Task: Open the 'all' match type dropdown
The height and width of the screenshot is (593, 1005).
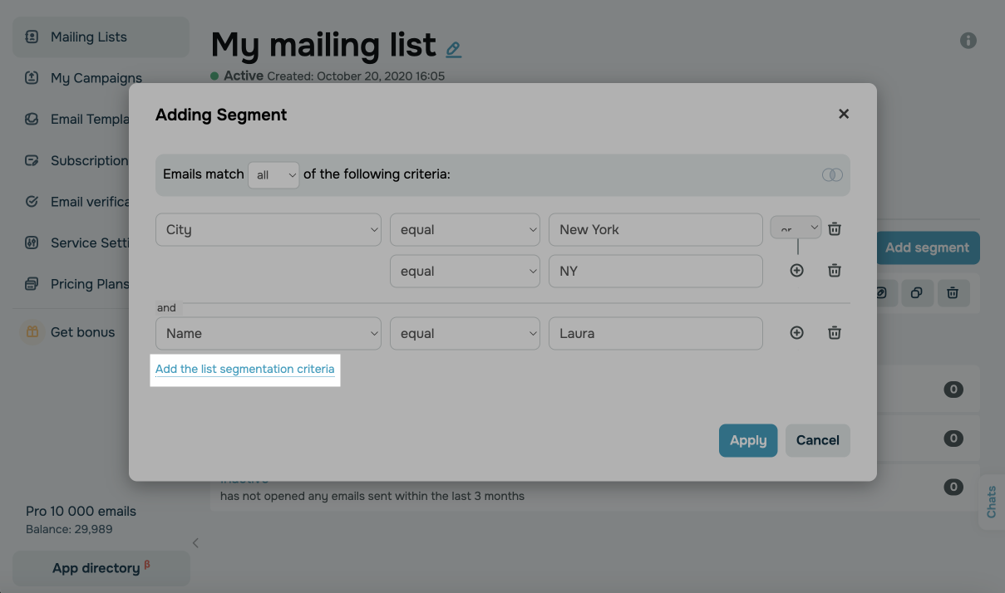Action: click(273, 174)
